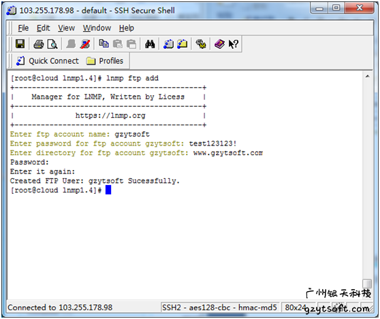Open a New Terminal Window icon
The height and width of the screenshot is (319, 380).
tap(168, 44)
